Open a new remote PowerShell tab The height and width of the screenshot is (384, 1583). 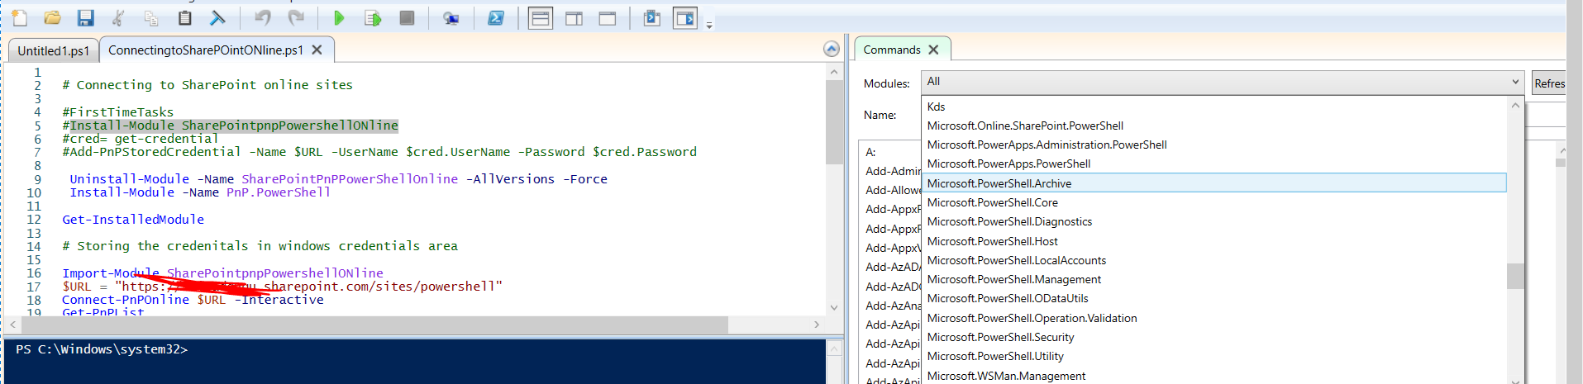(451, 17)
